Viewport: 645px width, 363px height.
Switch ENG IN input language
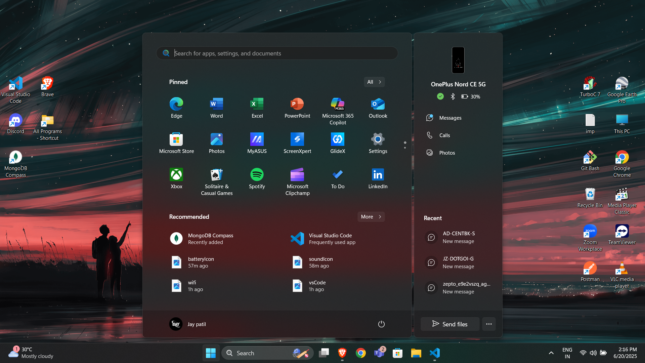567,353
